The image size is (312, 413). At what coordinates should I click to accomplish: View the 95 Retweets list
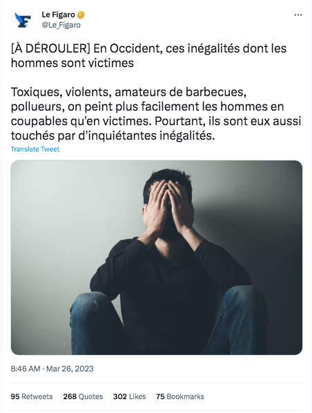point(32,396)
